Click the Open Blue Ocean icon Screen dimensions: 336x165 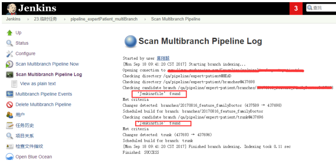[9, 157]
